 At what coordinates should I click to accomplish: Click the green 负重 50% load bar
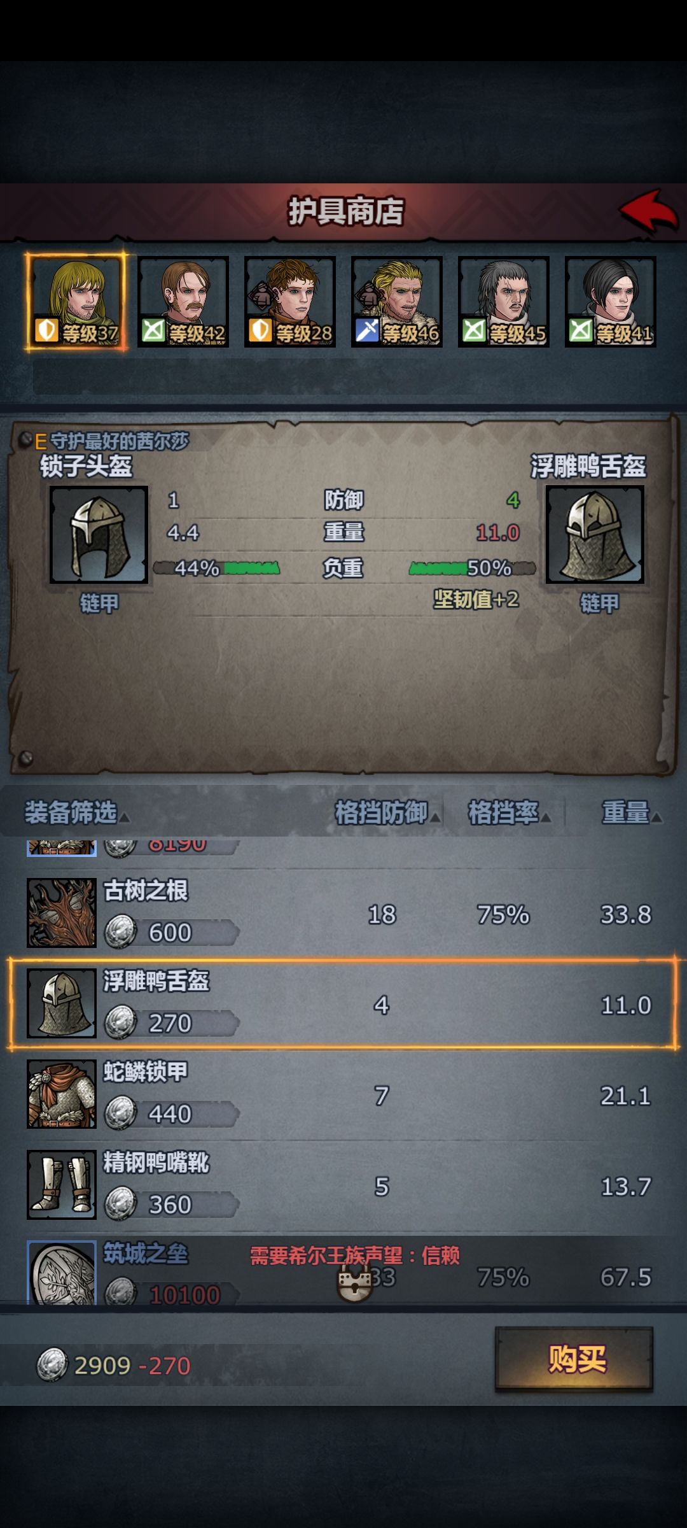(x=472, y=568)
